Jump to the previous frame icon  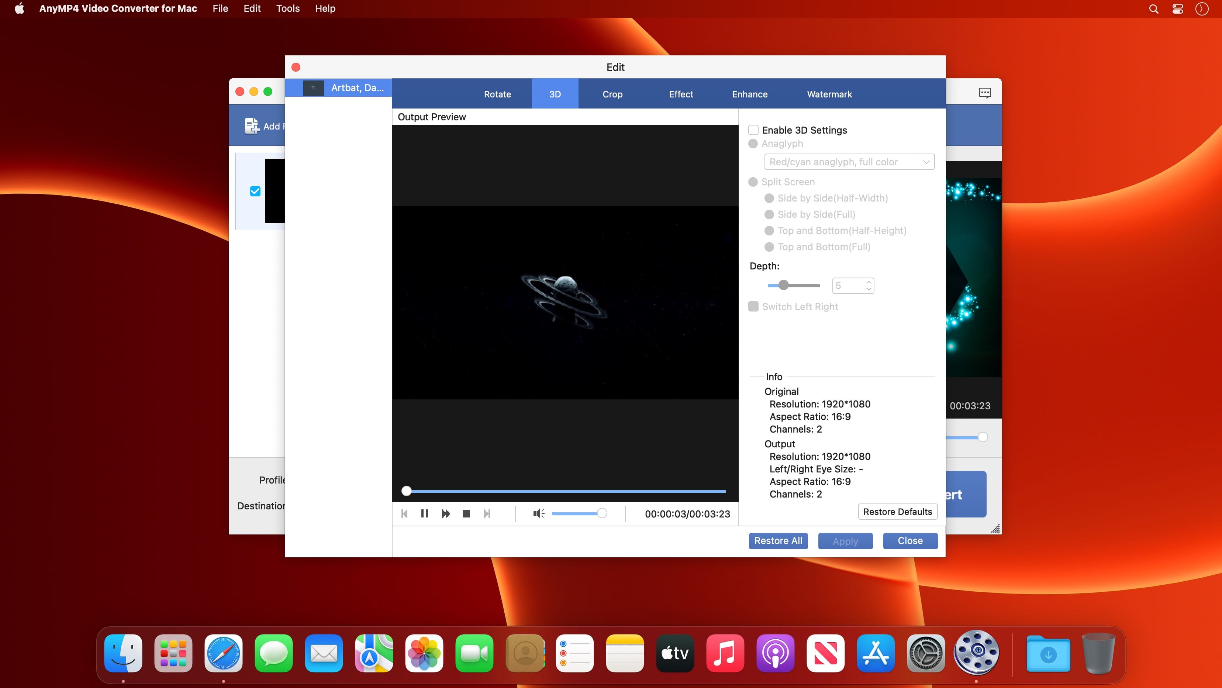404,513
